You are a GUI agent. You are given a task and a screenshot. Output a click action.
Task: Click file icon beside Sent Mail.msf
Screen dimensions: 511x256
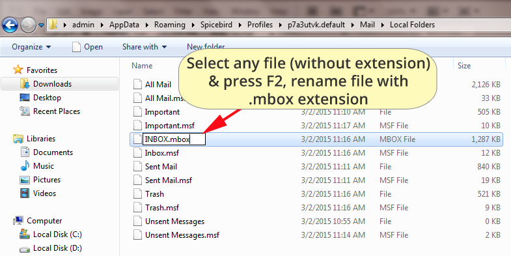tap(138, 180)
